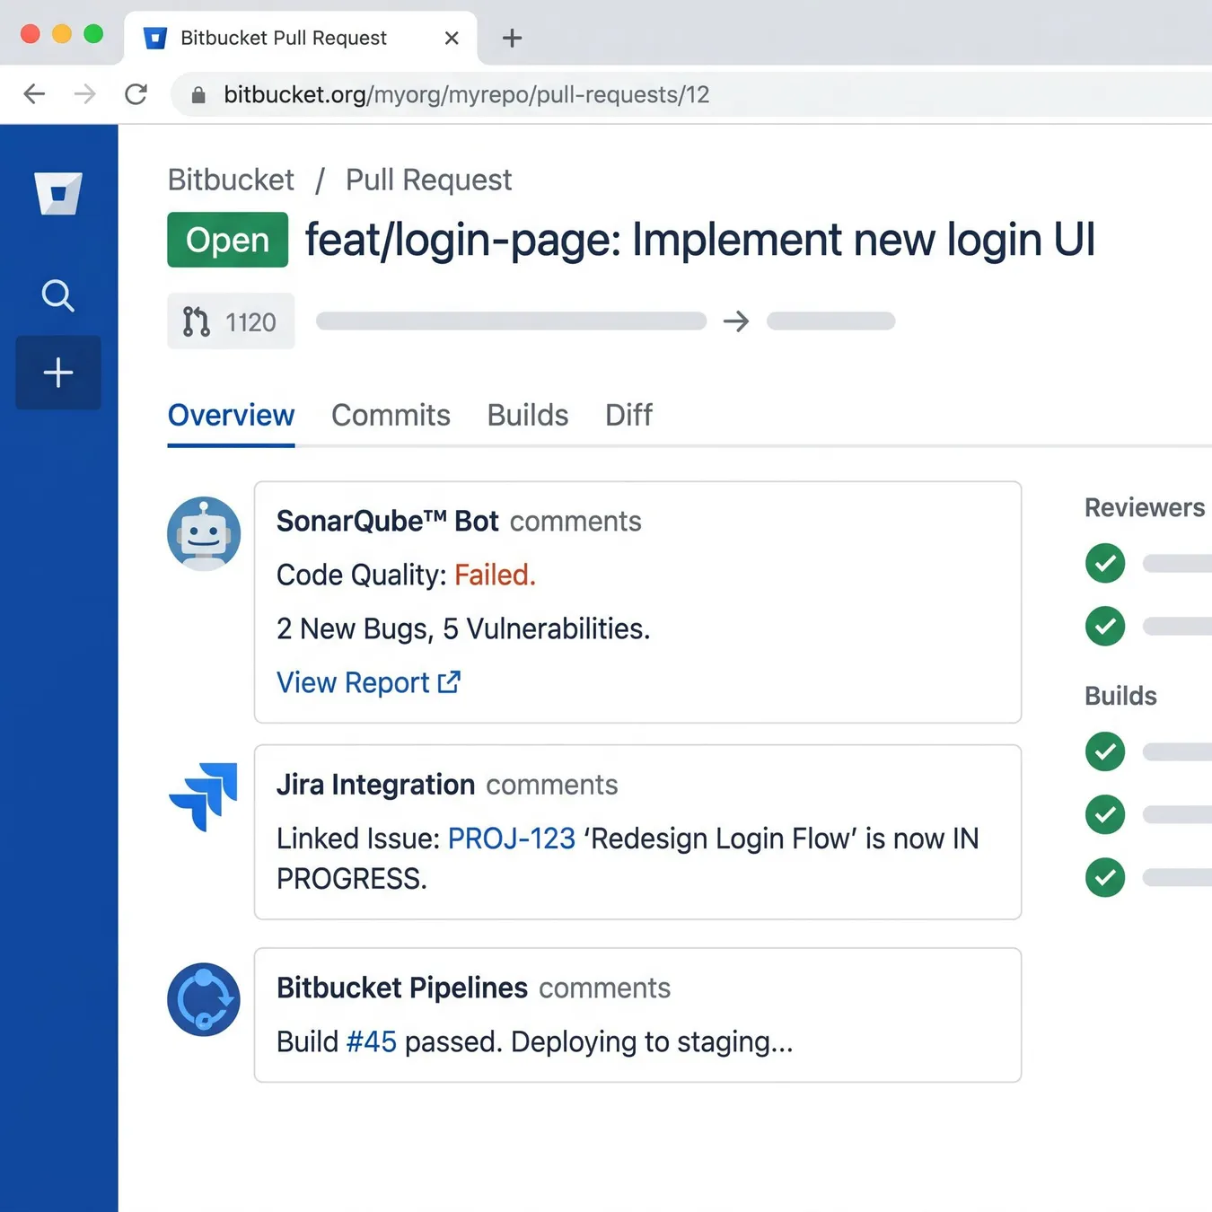Click the SonarQube™ Bot author name
Image resolution: width=1212 pixels, height=1212 pixels.
pos(387,521)
